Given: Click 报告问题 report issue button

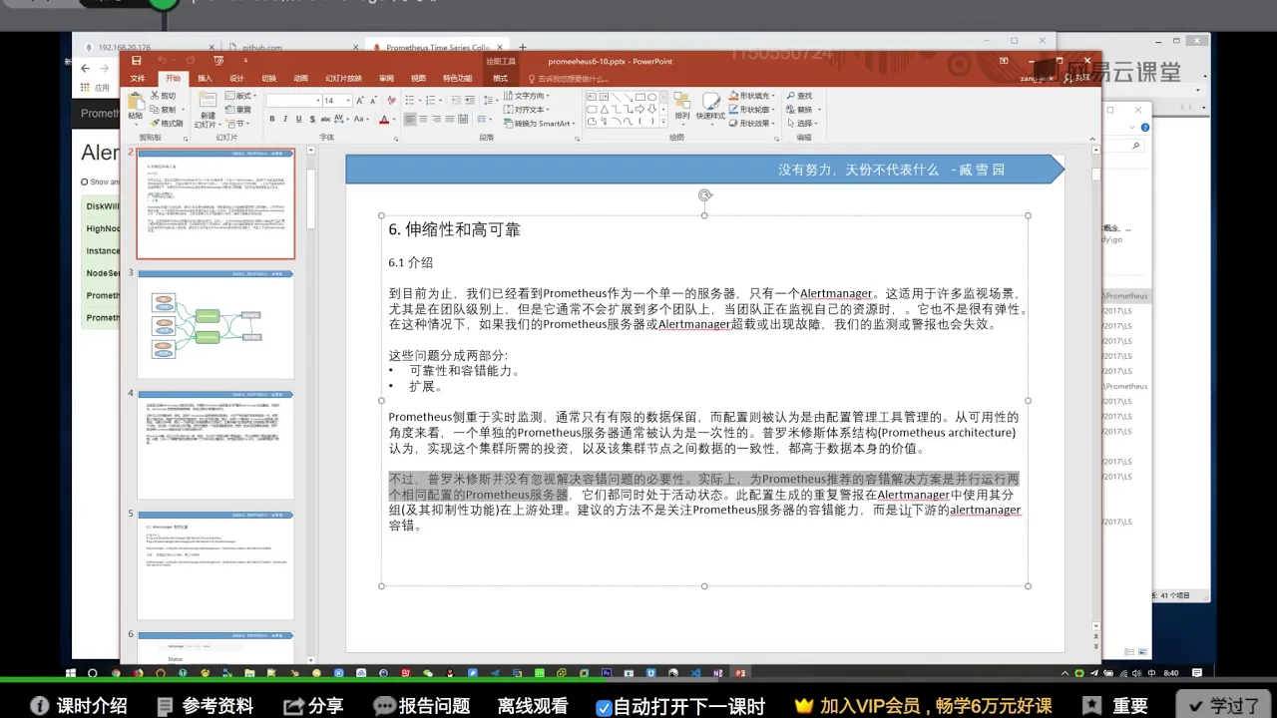Looking at the screenshot, I should coord(421,706).
